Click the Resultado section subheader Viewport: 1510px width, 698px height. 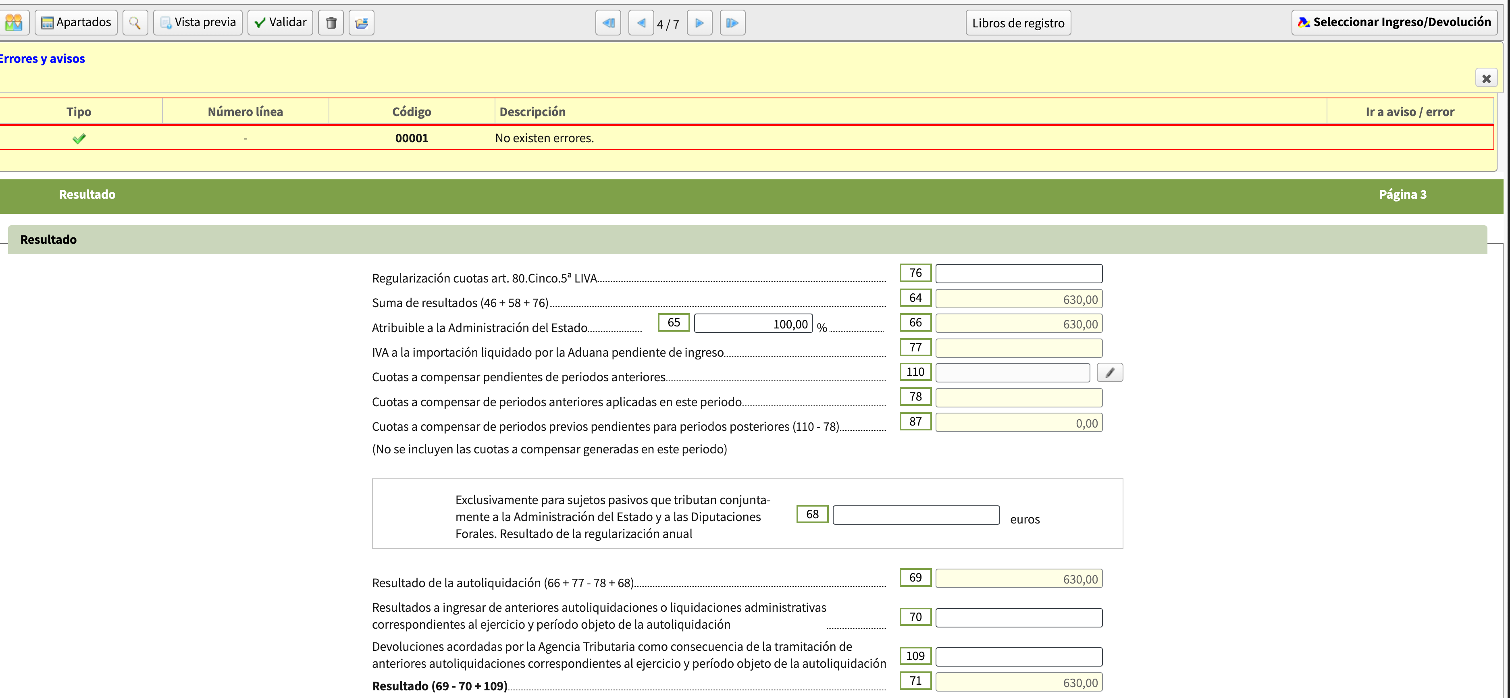tap(747, 240)
